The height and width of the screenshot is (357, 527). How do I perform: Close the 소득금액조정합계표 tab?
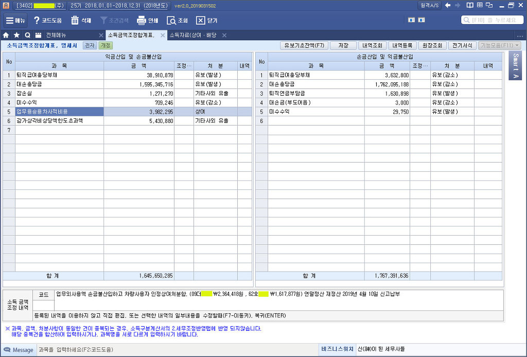coord(163,35)
